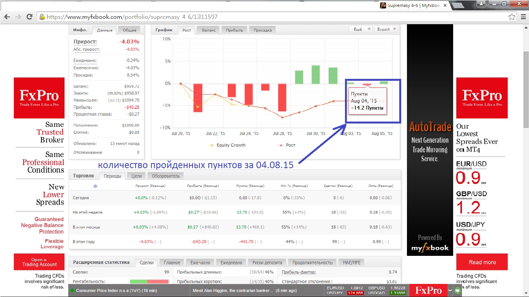Image resolution: width=529 pixels, height=297 pixels.
Task: Open the Export dropdown on chart
Action: tap(386, 29)
